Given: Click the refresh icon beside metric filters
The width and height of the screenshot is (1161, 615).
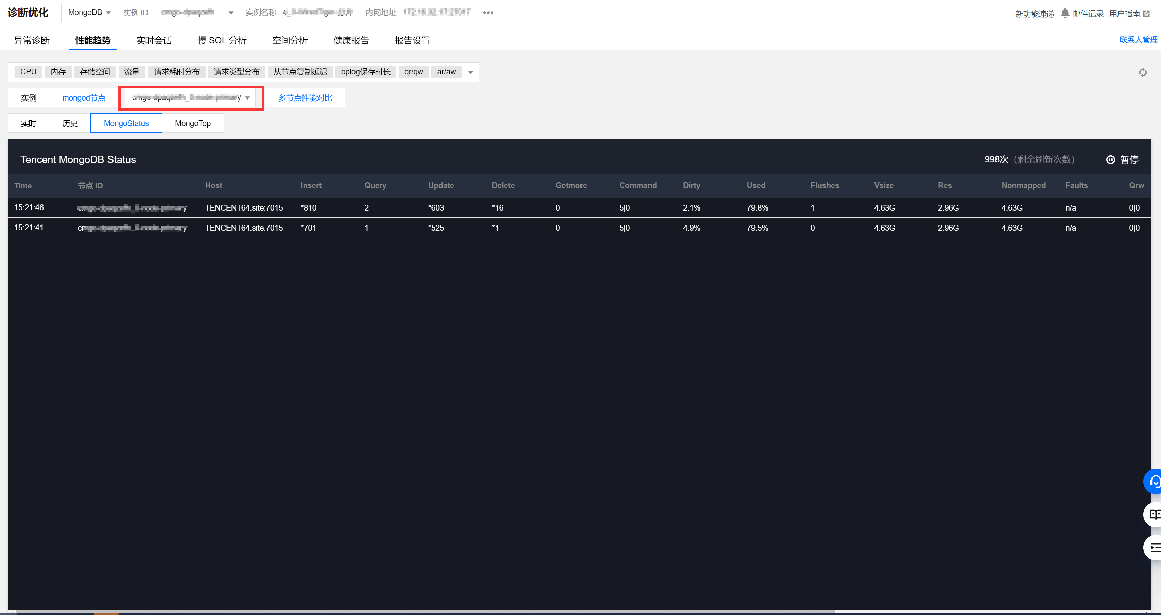Looking at the screenshot, I should click(1143, 72).
